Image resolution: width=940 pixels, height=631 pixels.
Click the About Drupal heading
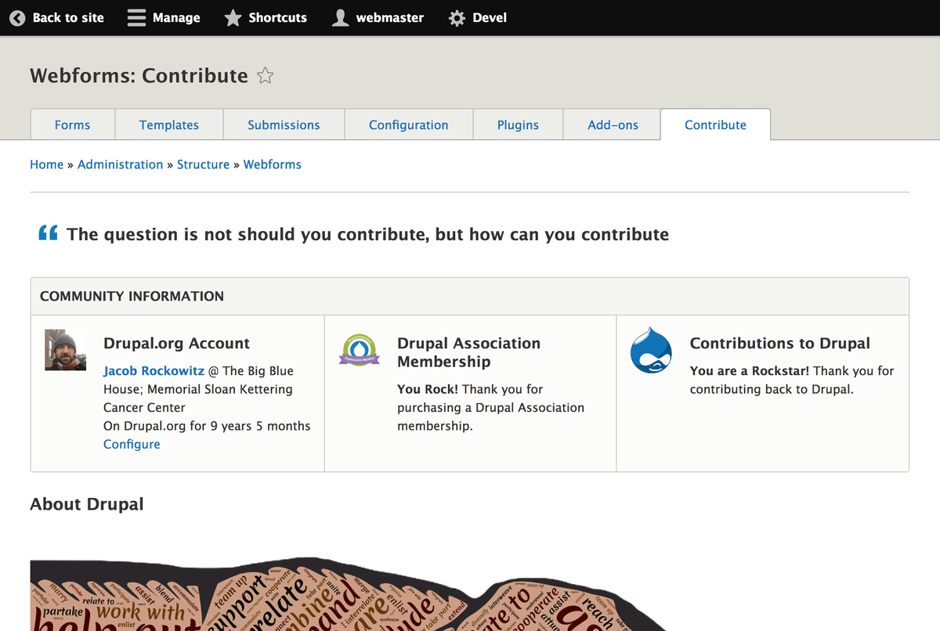pos(87,504)
